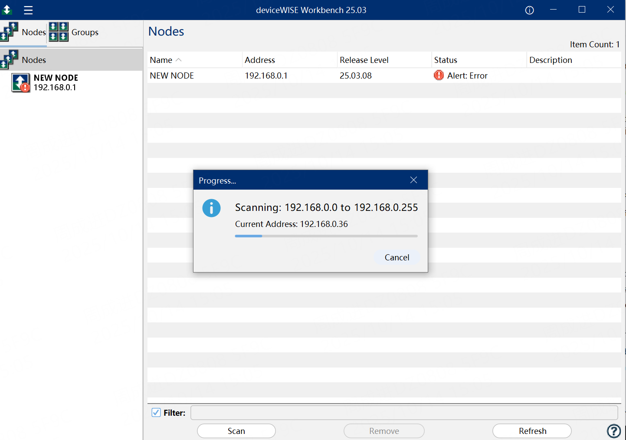Open the info icon in title bar
Screen dimensions: 626x440
pyautogui.click(x=529, y=10)
